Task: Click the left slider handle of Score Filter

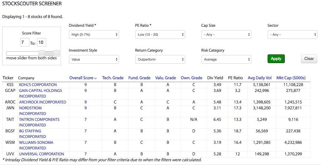Action: (x=42, y=53)
